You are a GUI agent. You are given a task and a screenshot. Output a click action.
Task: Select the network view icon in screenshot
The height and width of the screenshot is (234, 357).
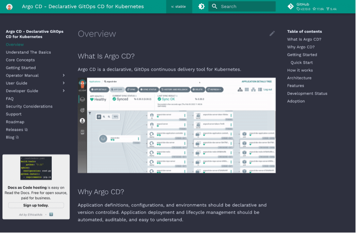click(254, 90)
